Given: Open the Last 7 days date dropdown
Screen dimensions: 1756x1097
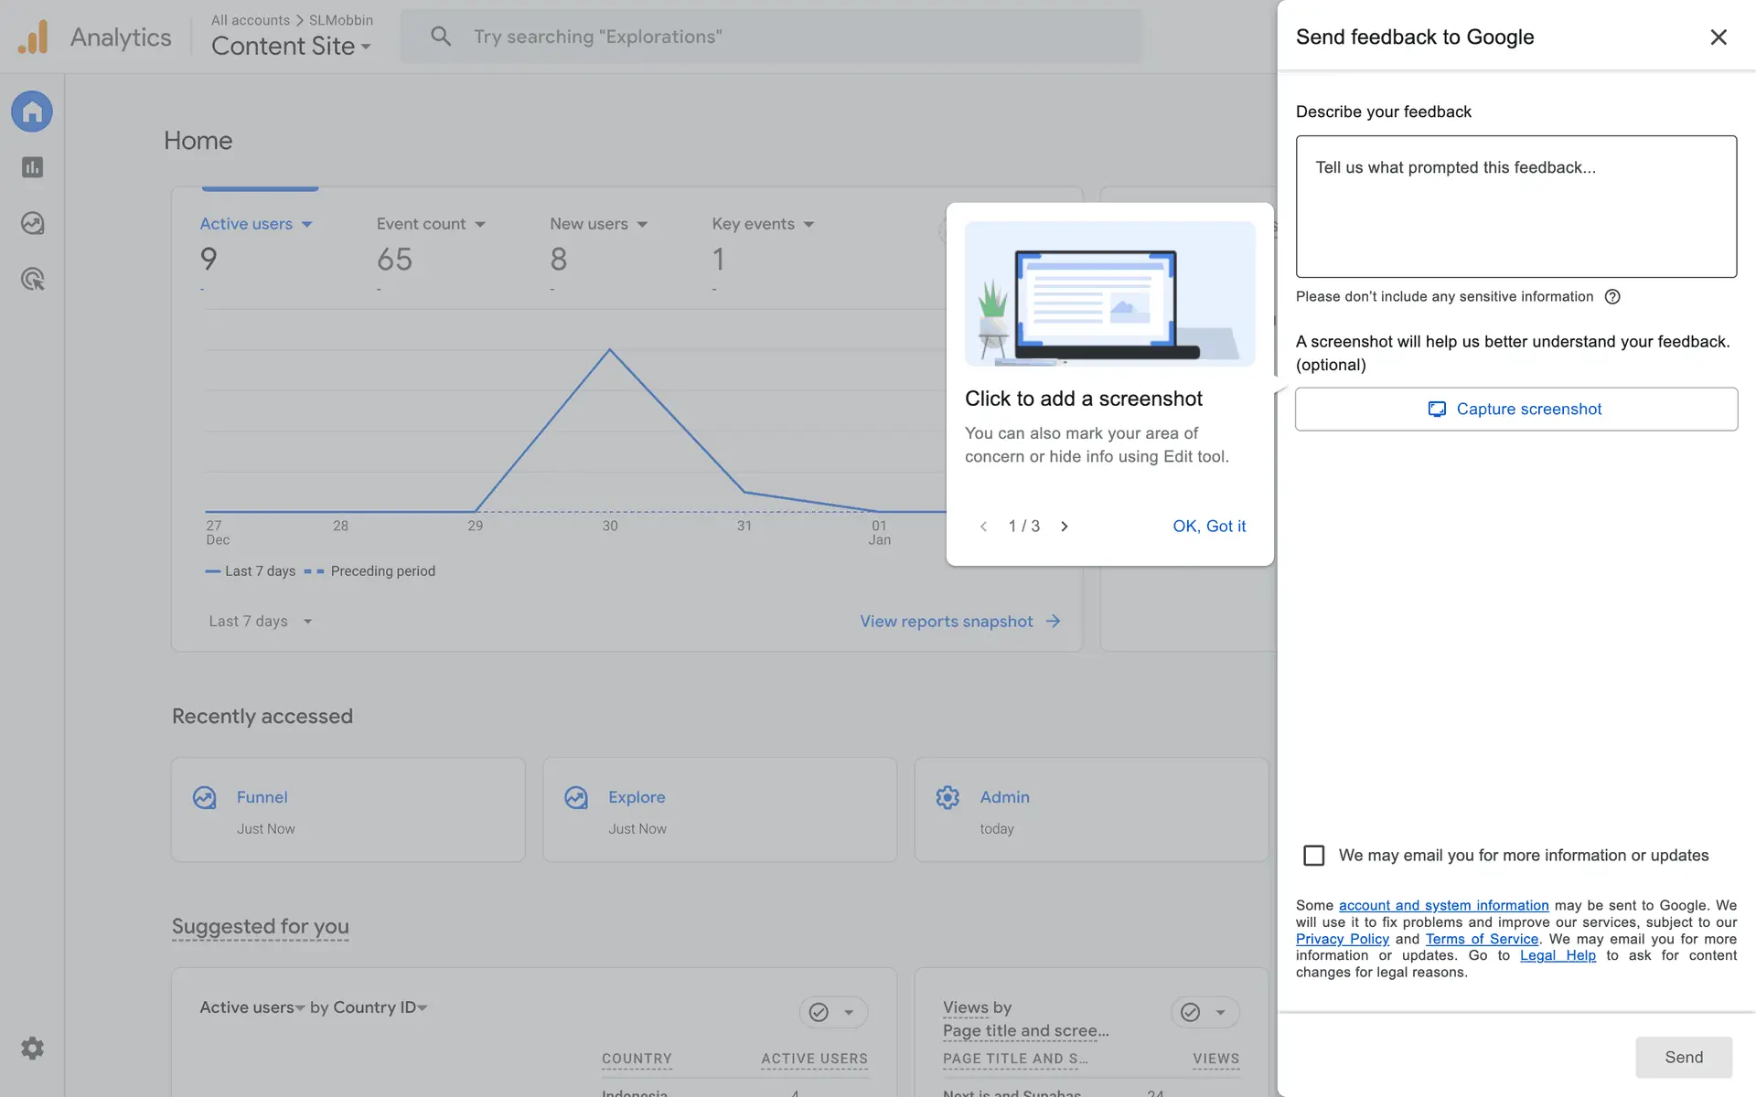Looking at the screenshot, I should point(260,622).
